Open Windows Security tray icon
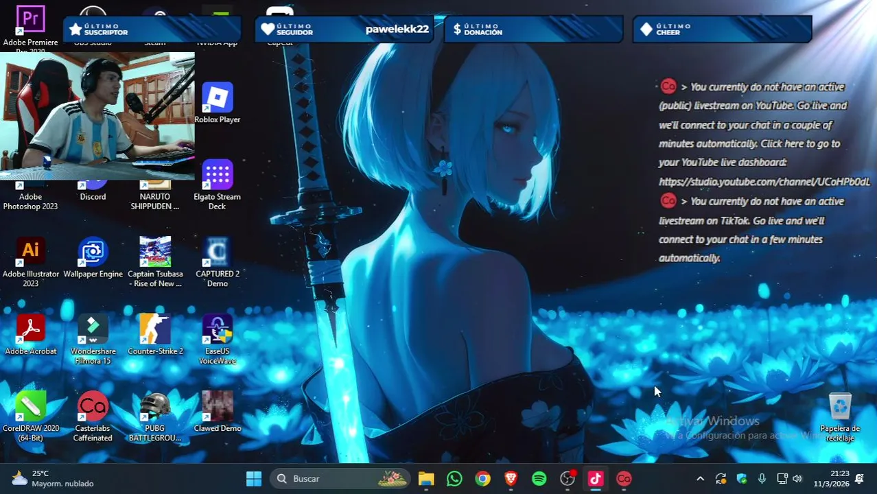This screenshot has width=877, height=494. (x=741, y=478)
